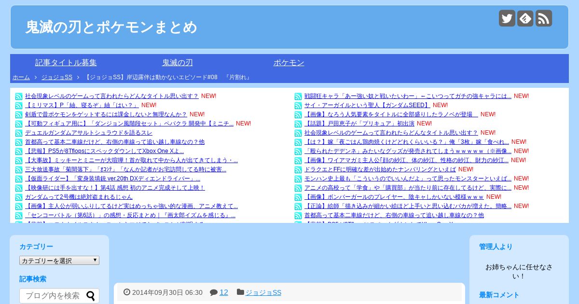The height and width of the screenshot is (304, 579).
Task: Click RSS icon beside 【大事故】ミッキーとミニー
Action: coord(19,161)
